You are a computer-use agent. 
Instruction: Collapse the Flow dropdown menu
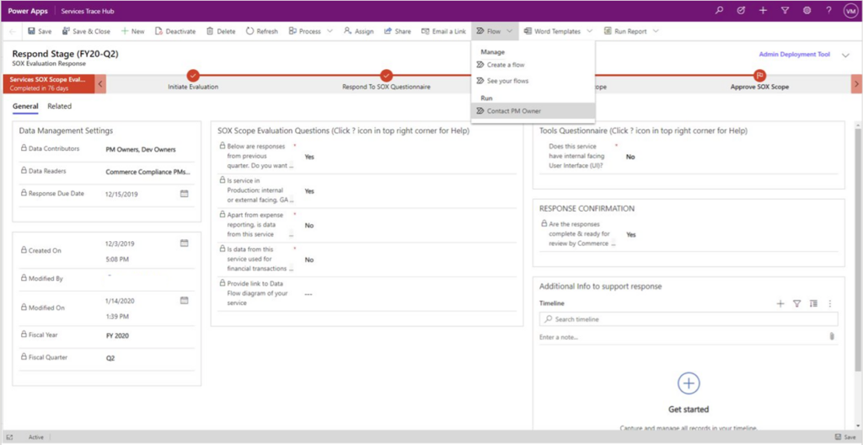click(494, 31)
